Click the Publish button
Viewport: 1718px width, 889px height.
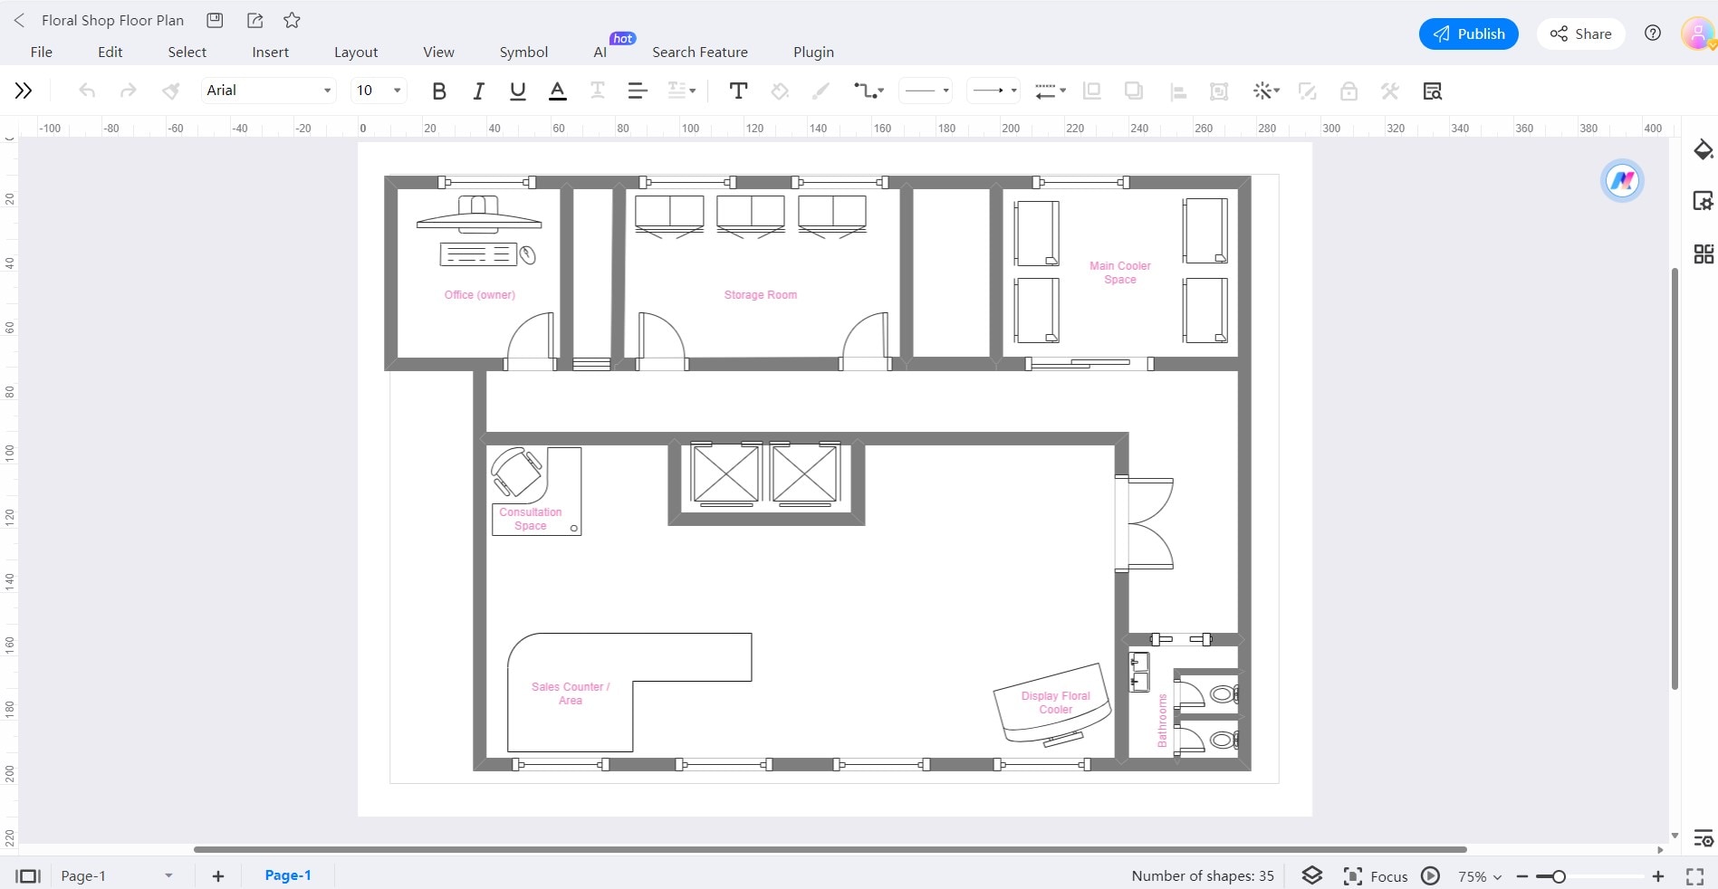click(1468, 33)
